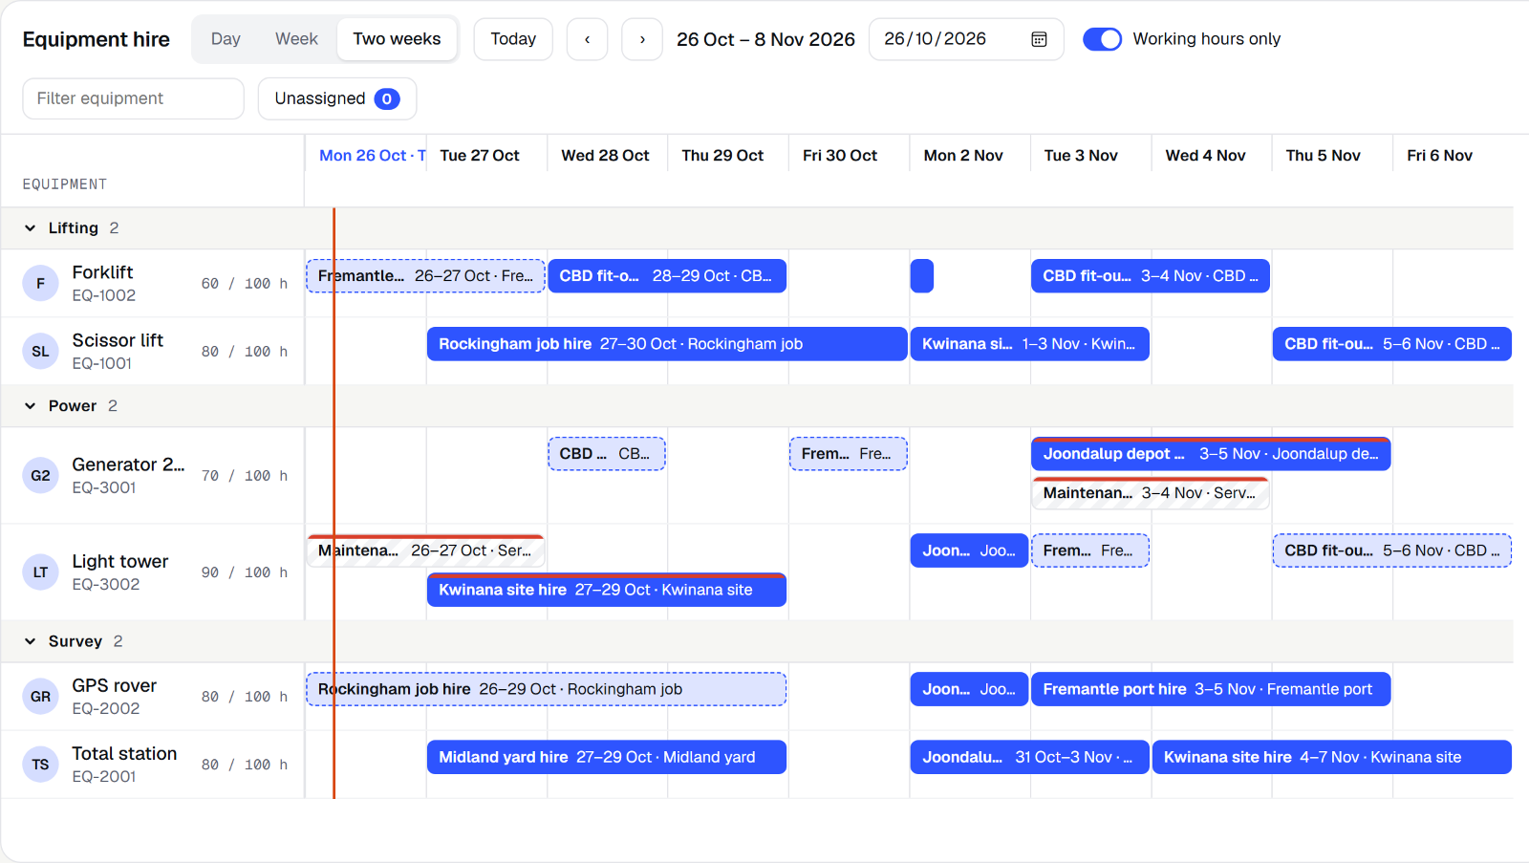This screenshot has height=863, width=1529.
Task: Select the Mon 26 Oct column header
Action: pyautogui.click(x=366, y=155)
